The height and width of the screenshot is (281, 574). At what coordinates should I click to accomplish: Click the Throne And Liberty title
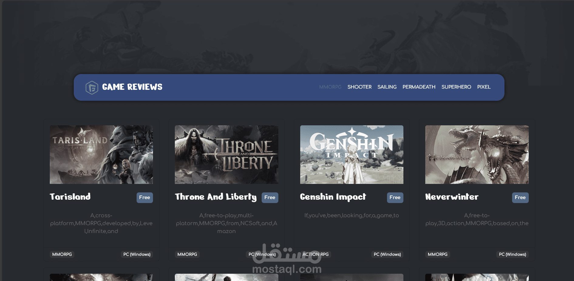tap(216, 197)
